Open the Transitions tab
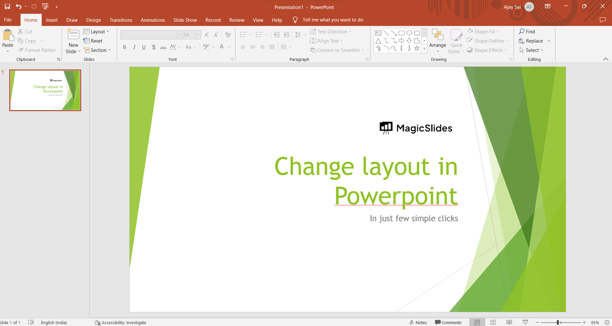Image resolution: width=612 pixels, height=326 pixels. 121,20
